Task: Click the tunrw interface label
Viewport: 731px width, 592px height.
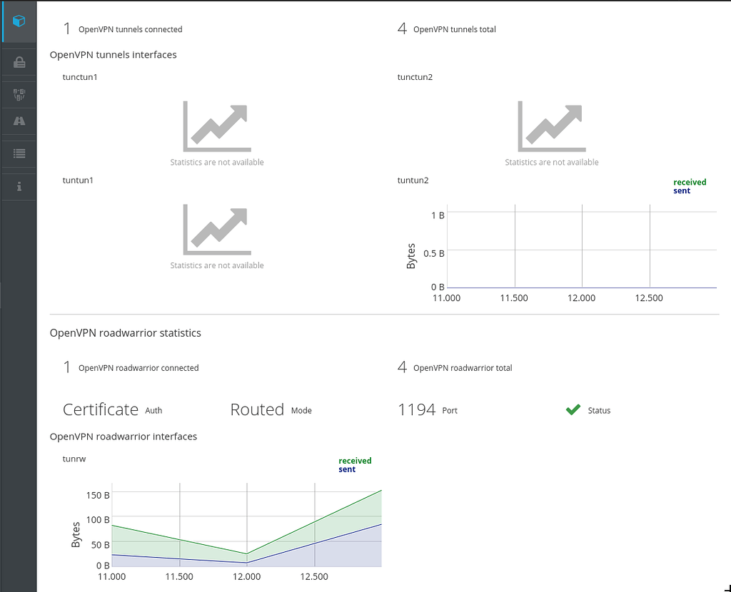Action: click(x=74, y=459)
